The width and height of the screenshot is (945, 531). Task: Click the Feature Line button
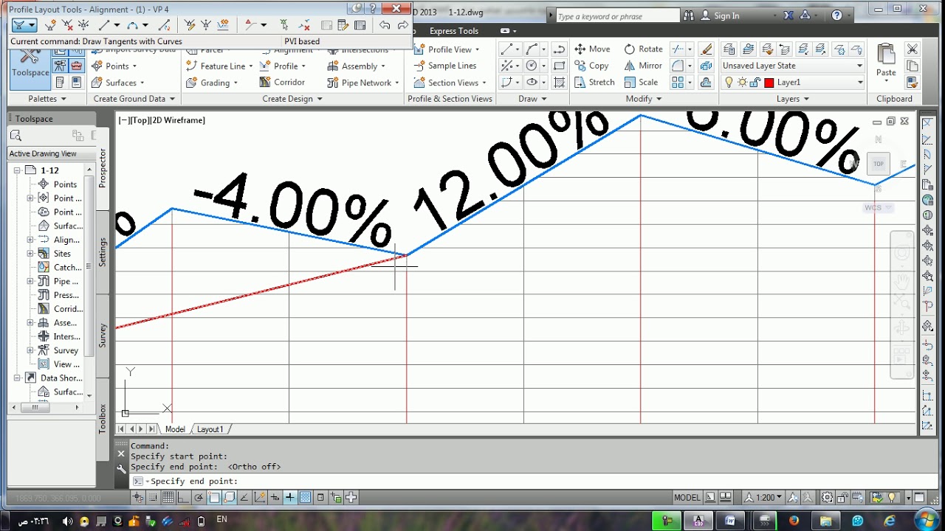(x=219, y=66)
